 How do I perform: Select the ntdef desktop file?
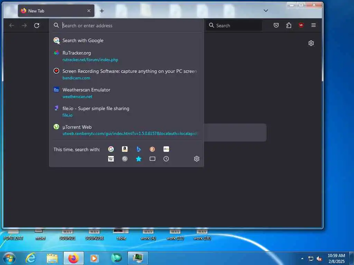pyautogui.click(x=40, y=235)
